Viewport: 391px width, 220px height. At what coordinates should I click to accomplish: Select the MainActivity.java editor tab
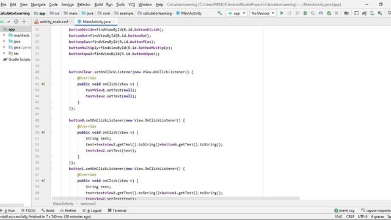[x=97, y=22]
